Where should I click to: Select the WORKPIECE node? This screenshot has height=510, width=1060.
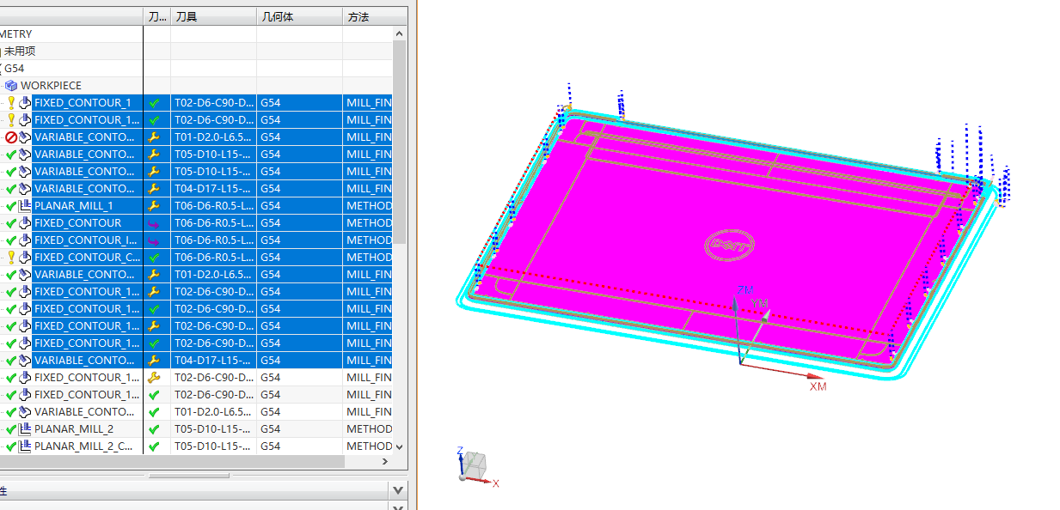click(x=52, y=86)
